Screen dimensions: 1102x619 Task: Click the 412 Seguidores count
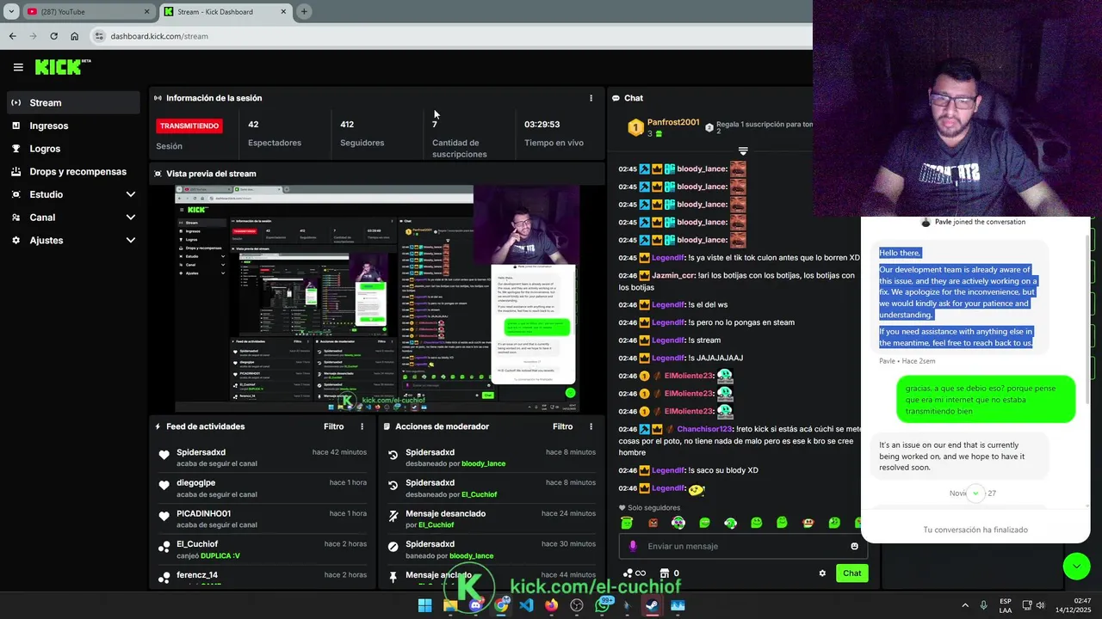(x=347, y=125)
